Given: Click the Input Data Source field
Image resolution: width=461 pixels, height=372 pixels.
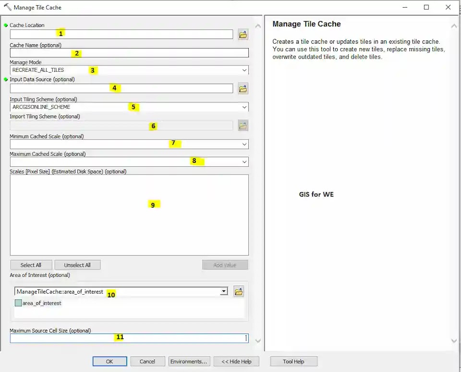Looking at the screenshot, I should 121,88.
